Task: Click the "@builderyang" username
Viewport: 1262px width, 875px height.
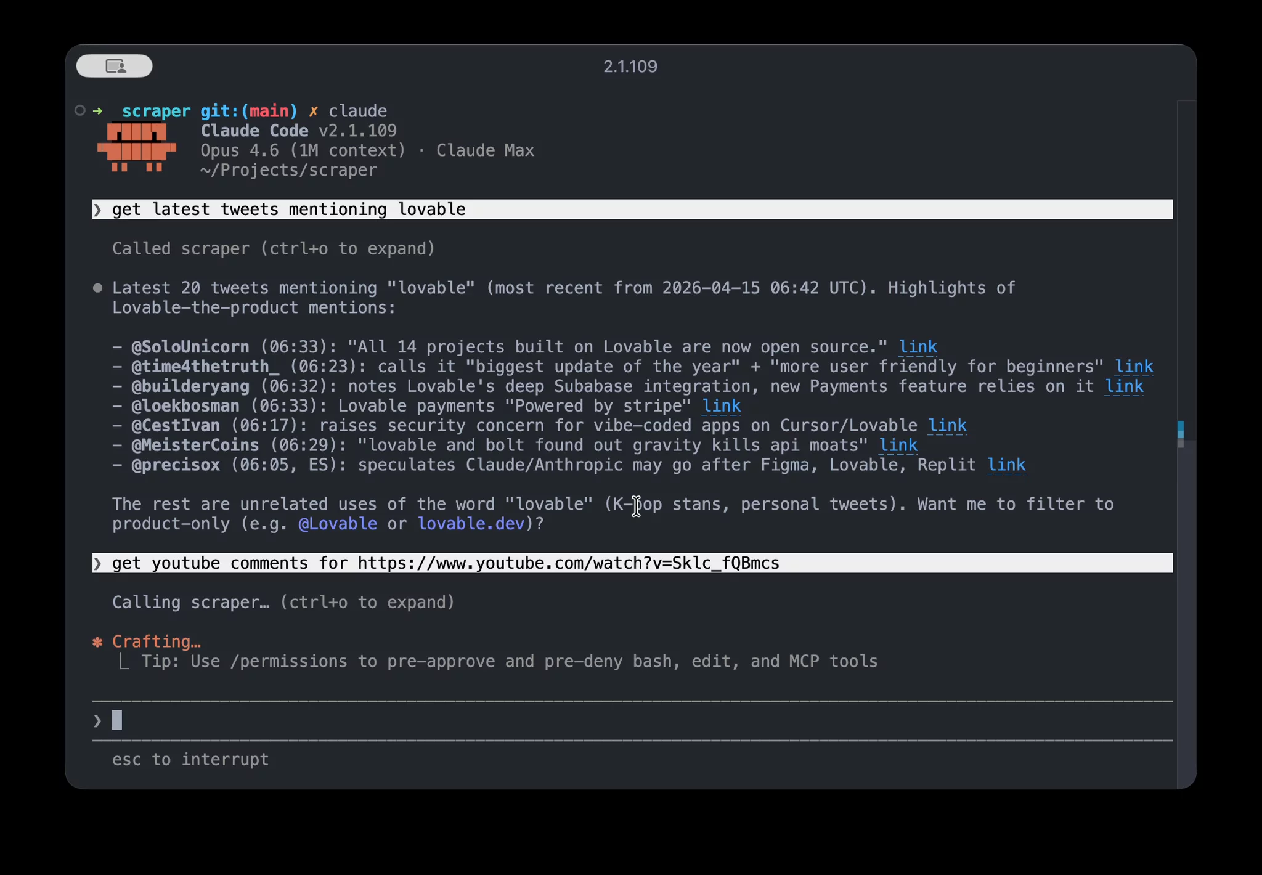Action: point(190,386)
